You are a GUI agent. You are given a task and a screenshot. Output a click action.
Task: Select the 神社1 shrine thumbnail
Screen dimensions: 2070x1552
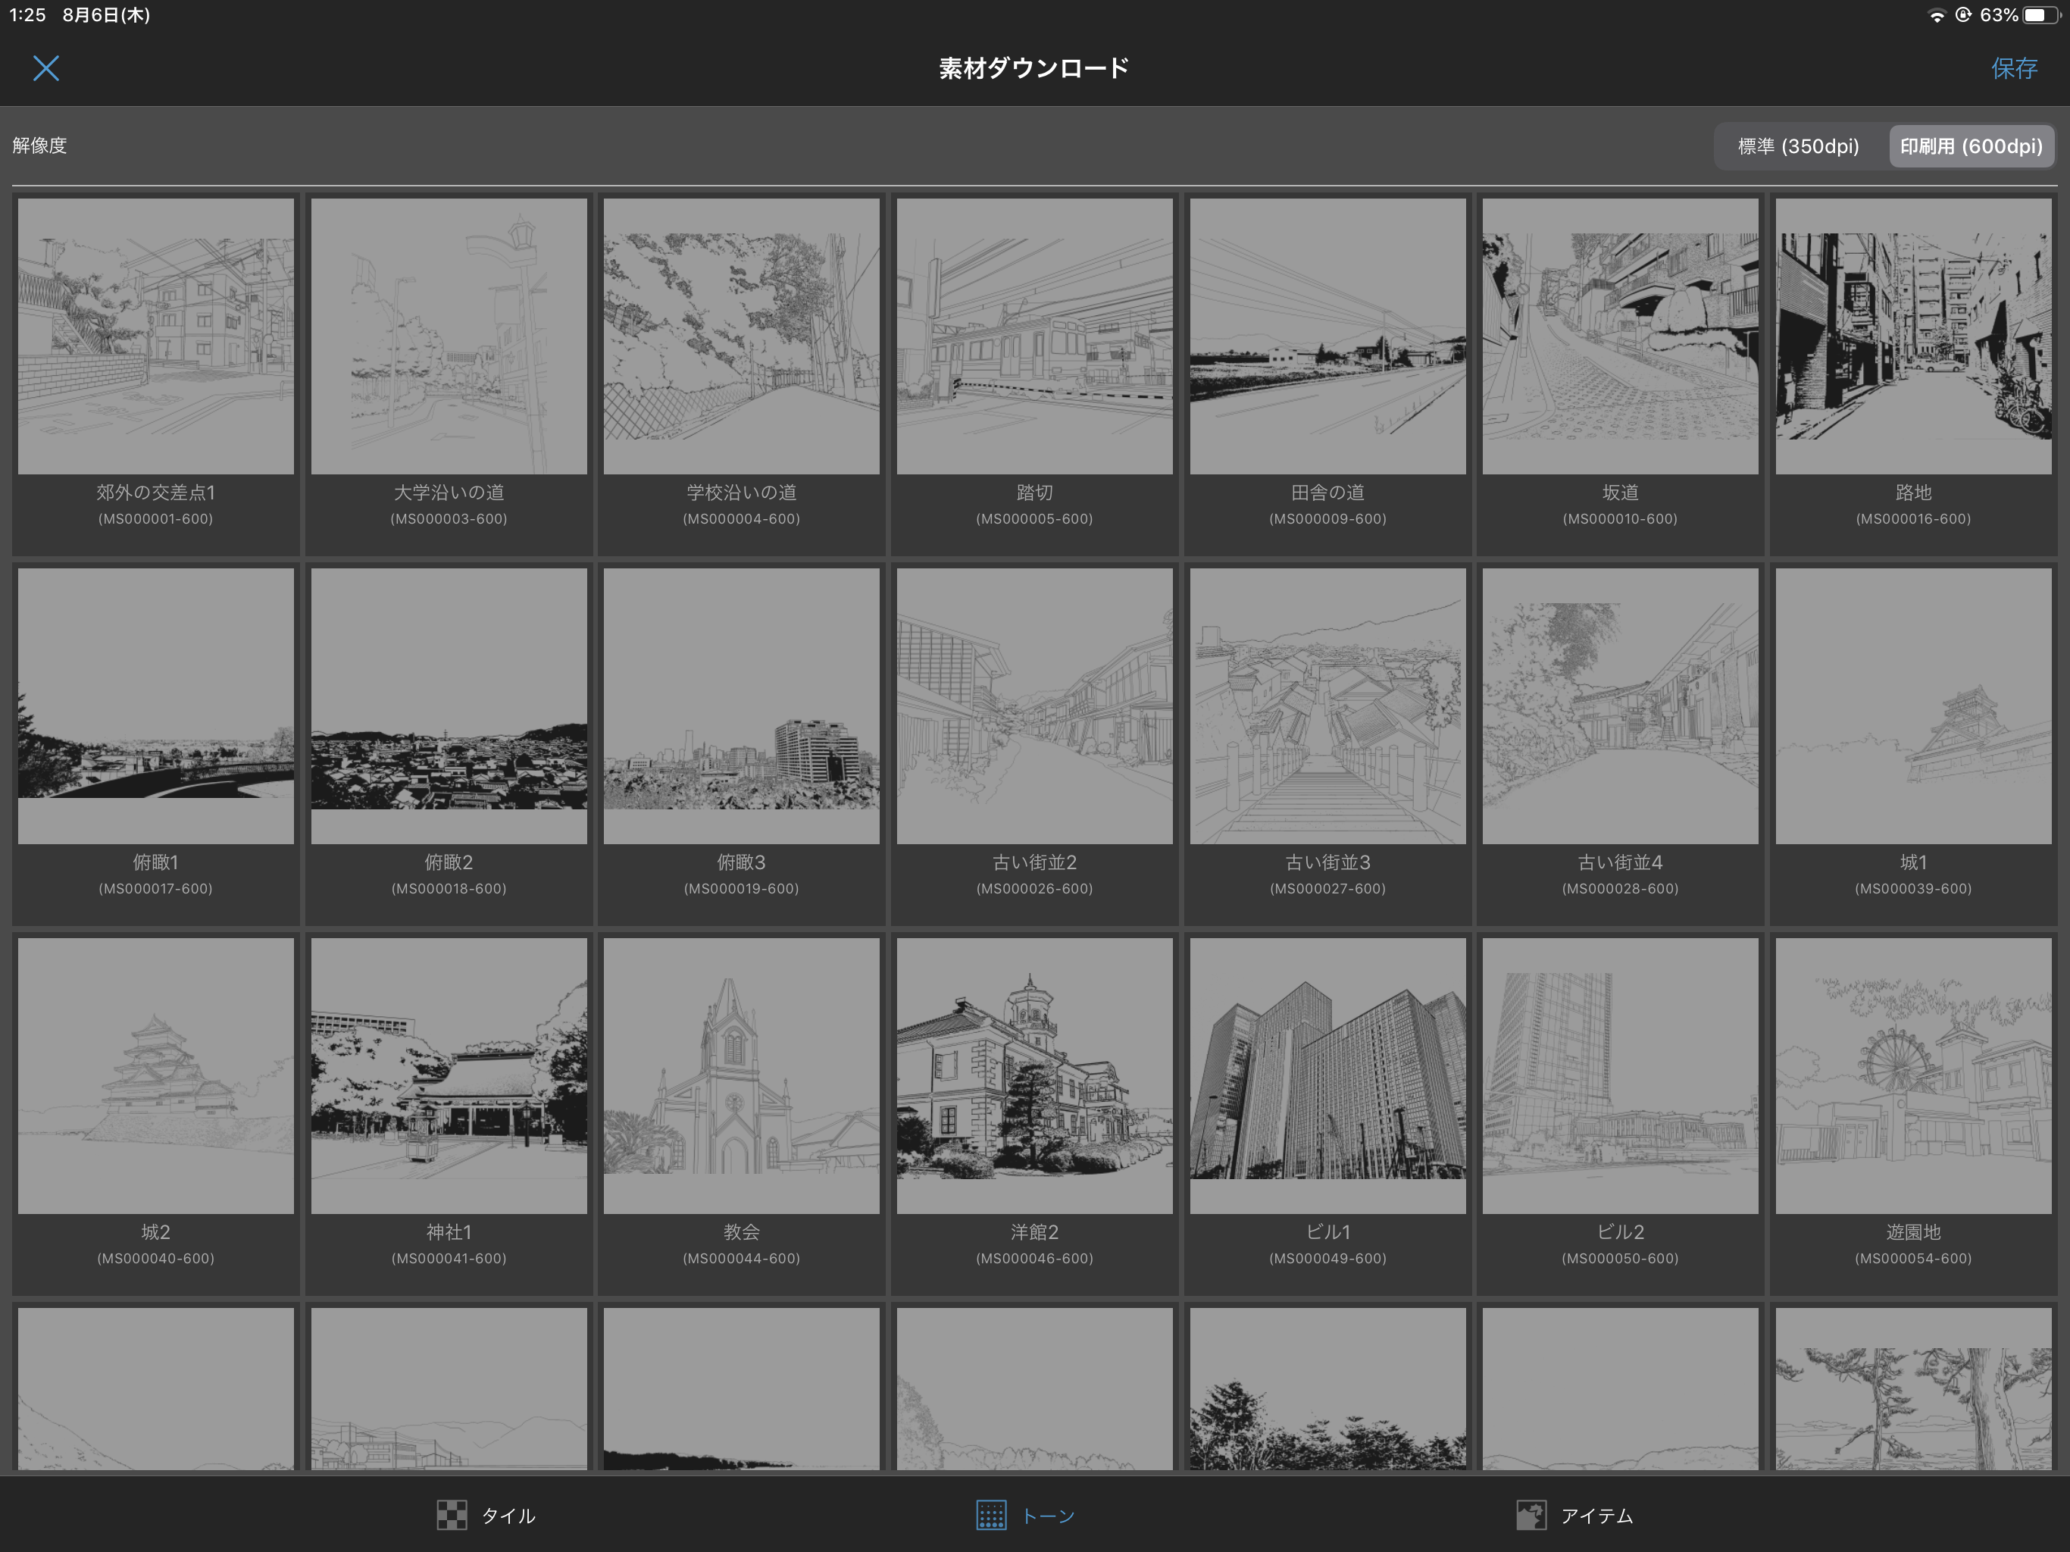[449, 1075]
